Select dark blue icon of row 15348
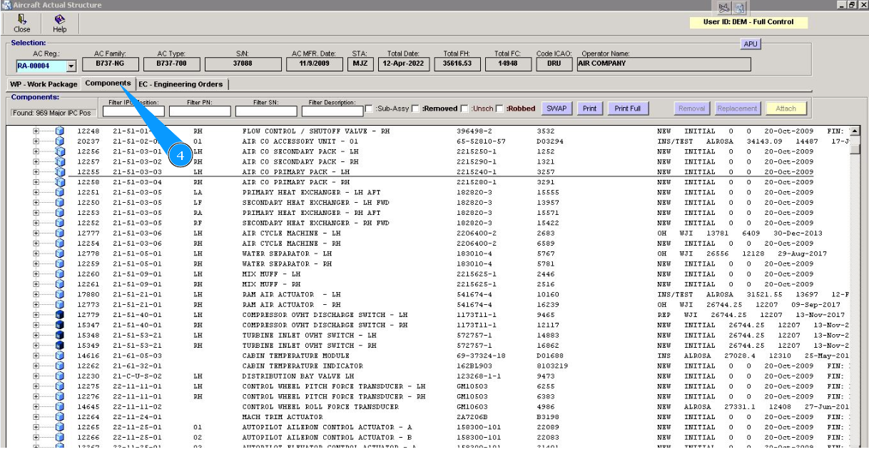This screenshot has width=869, height=452. point(60,335)
